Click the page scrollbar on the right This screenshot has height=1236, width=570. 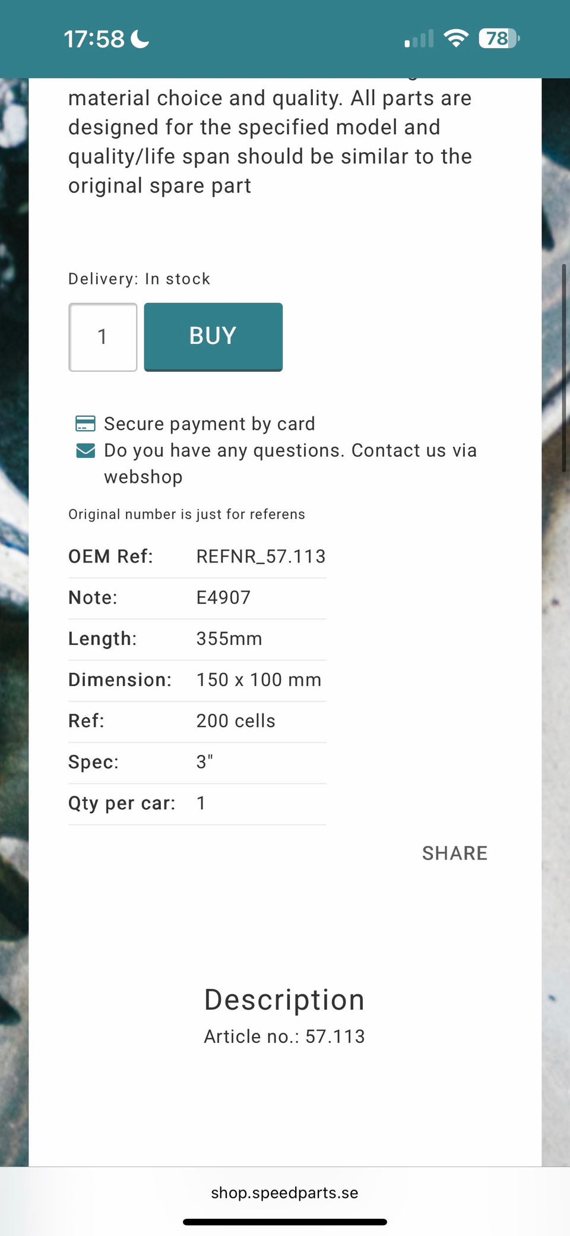tap(563, 368)
